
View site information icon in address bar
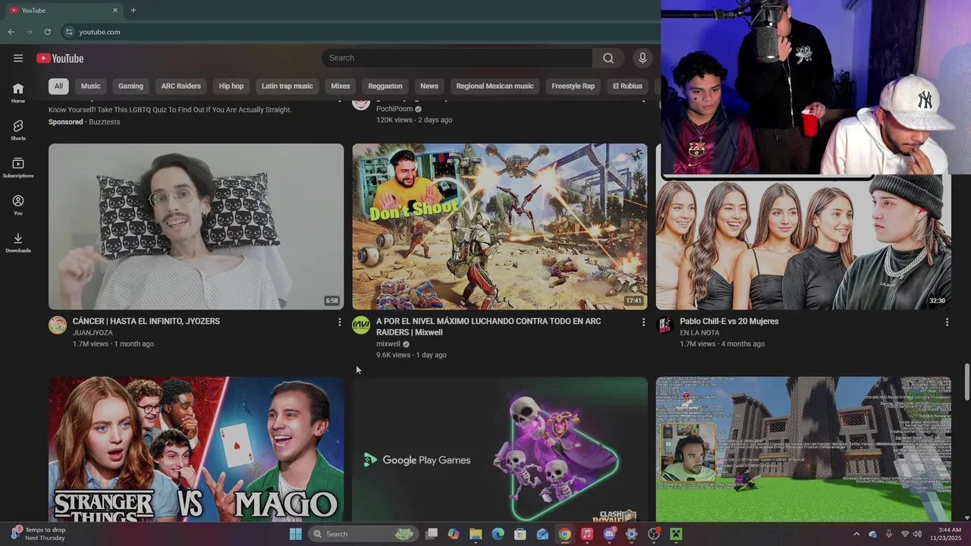coord(69,32)
